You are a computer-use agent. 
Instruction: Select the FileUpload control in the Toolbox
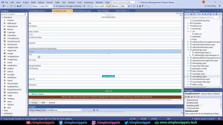click(12, 44)
